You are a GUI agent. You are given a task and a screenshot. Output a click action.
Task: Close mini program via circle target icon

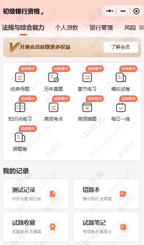click(136, 11)
